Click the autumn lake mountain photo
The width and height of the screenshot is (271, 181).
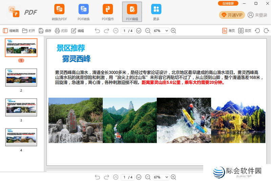coord(238,120)
